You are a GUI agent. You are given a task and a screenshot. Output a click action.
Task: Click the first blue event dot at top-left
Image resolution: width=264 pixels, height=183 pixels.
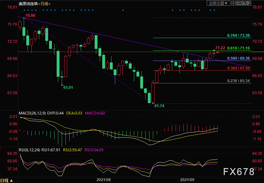tap(24, 10)
